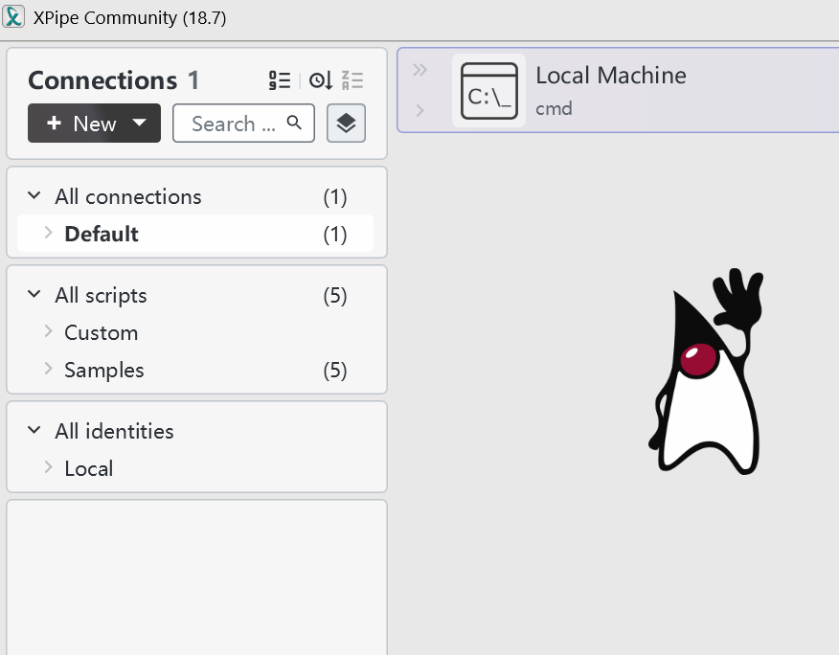Click the layers category filter button

click(x=346, y=124)
